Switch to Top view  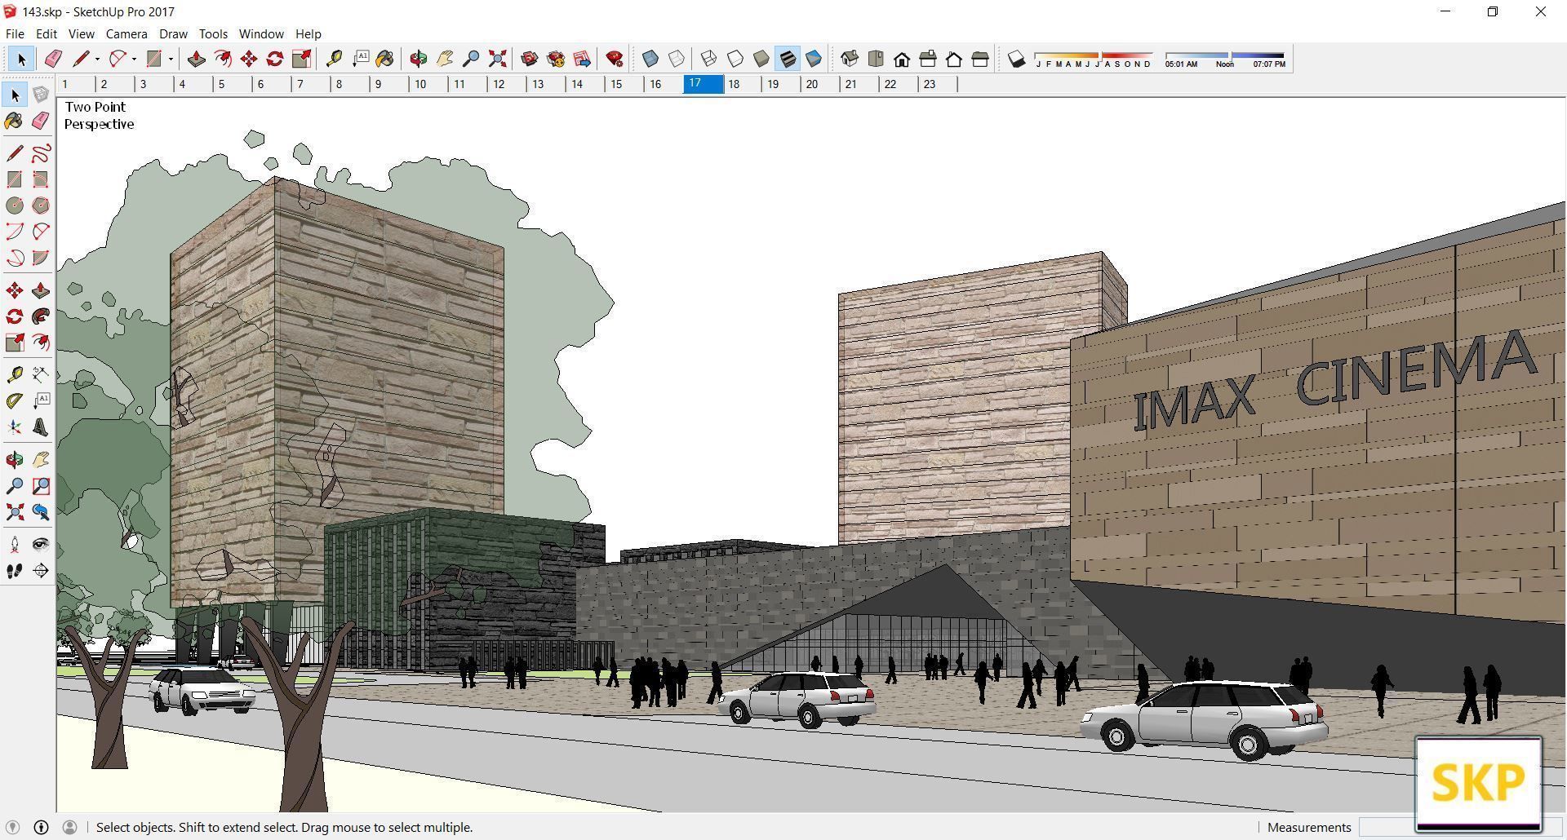(876, 59)
